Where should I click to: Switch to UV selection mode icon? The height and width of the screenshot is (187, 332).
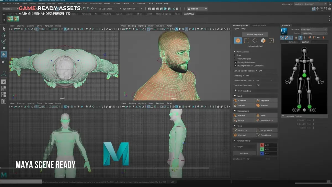272,40
